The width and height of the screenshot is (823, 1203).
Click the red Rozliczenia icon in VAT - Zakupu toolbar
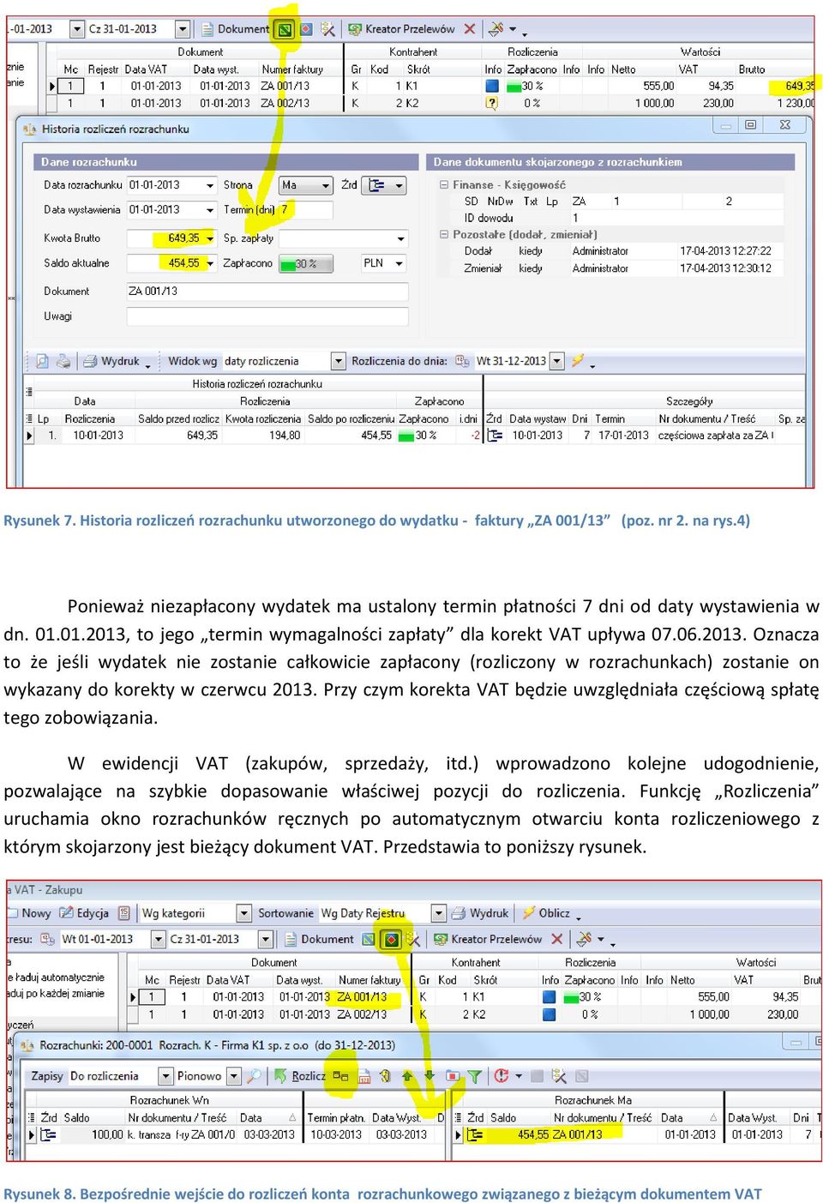[x=392, y=940]
